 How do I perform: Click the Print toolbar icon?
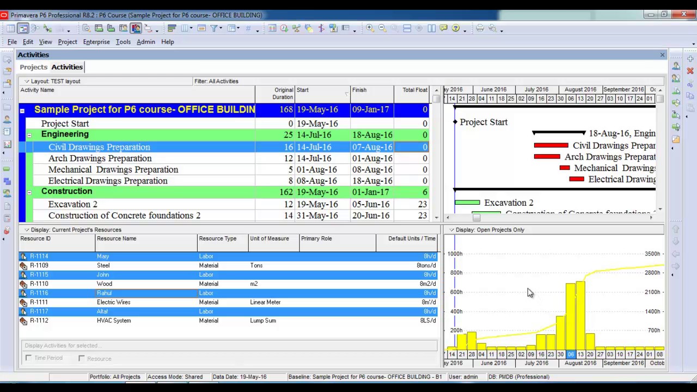pyautogui.click(x=480, y=28)
